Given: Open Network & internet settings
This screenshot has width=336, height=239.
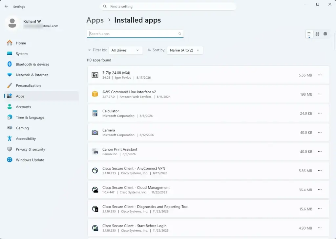Looking at the screenshot, I should 42,75.
